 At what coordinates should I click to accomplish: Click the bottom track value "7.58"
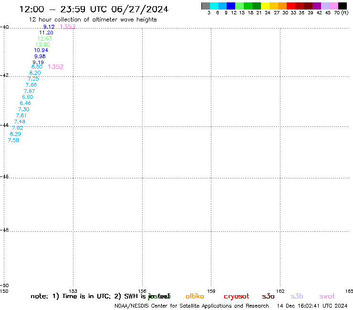13,141
